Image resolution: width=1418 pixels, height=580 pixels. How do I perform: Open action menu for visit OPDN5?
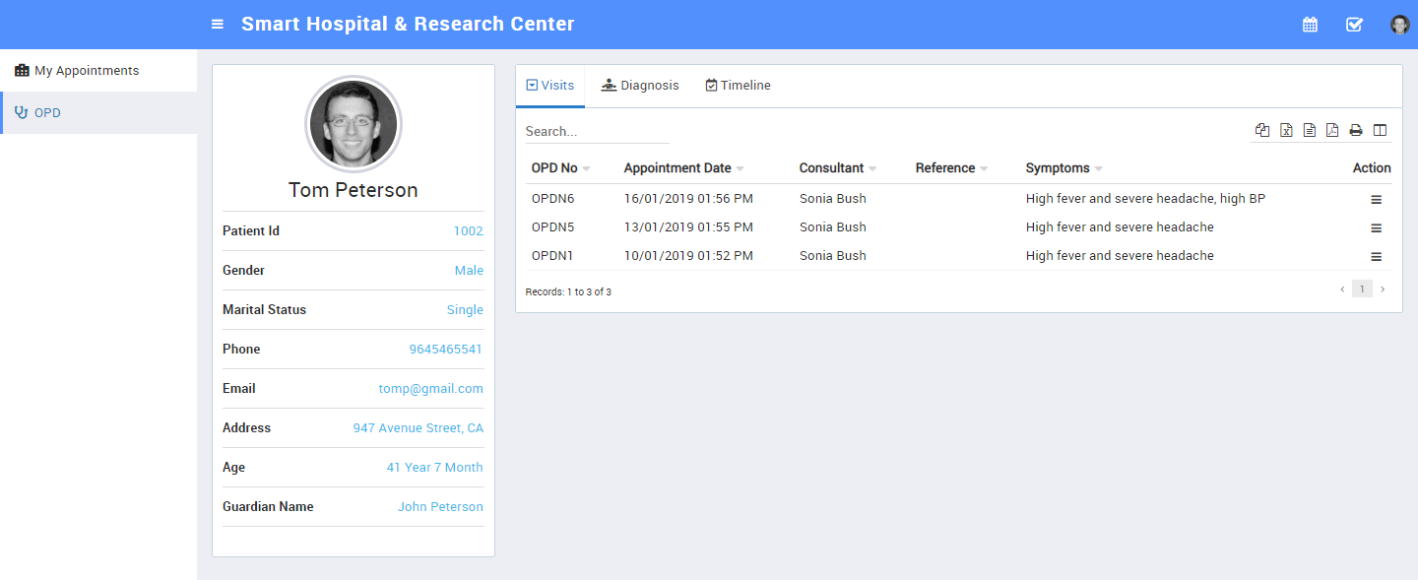pos(1376,228)
